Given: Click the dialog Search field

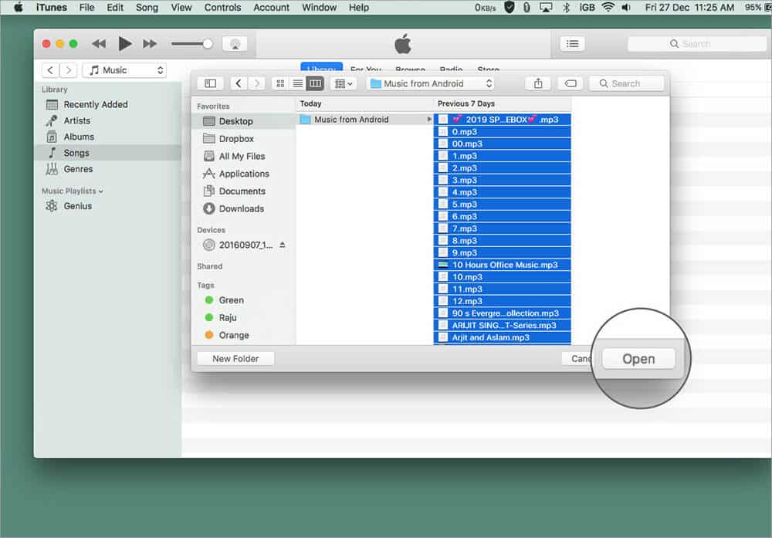Looking at the screenshot, I should [626, 83].
